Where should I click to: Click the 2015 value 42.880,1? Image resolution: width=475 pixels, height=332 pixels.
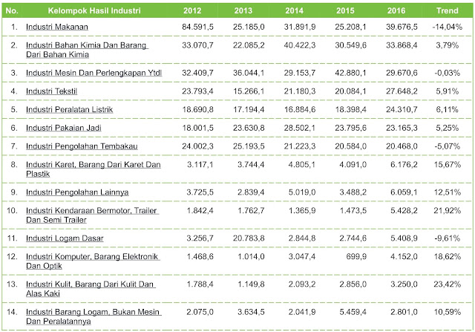[x=350, y=73]
